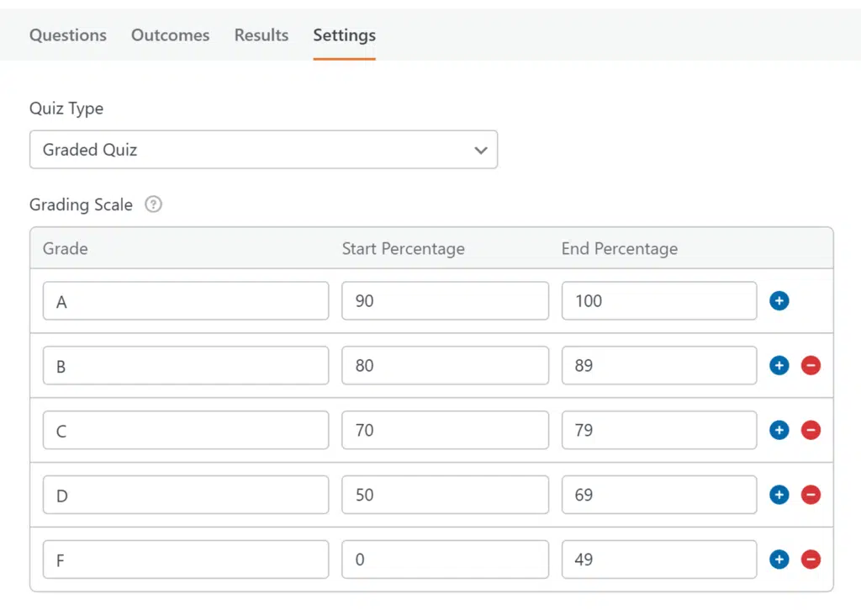This screenshot has width=861, height=610.
Task: Edit start percentage 50 for grade D
Action: pyautogui.click(x=445, y=495)
